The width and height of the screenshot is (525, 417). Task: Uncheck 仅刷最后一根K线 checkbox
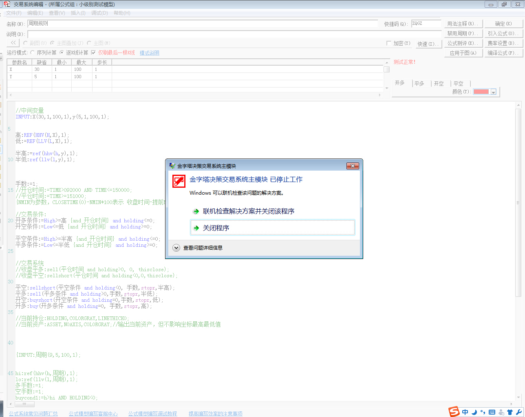[x=93, y=53]
